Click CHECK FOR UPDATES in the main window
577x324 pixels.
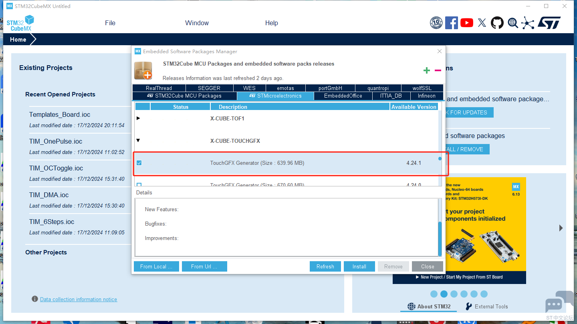click(x=469, y=112)
